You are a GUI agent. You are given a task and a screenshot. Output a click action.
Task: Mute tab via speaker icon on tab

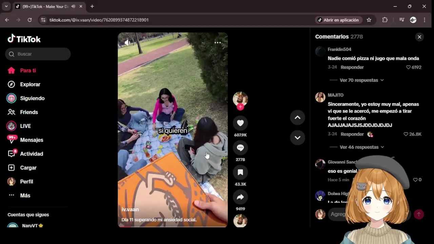coord(73,6)
